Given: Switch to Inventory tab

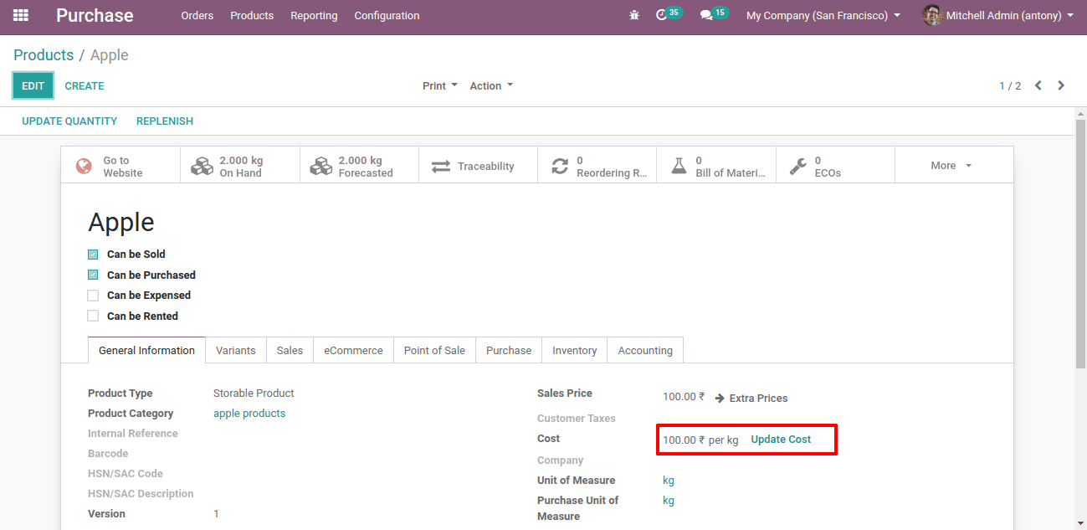Looking at the screenshot, I should coord(574,350).
